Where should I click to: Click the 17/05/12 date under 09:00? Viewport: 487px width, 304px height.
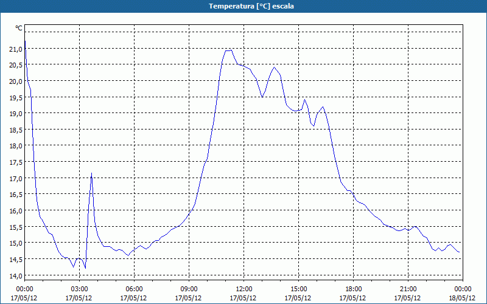189,298
